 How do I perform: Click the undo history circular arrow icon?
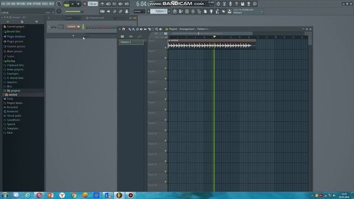[x=218, y=4]
